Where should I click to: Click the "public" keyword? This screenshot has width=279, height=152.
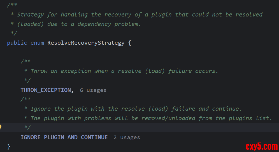coord(17,43)
